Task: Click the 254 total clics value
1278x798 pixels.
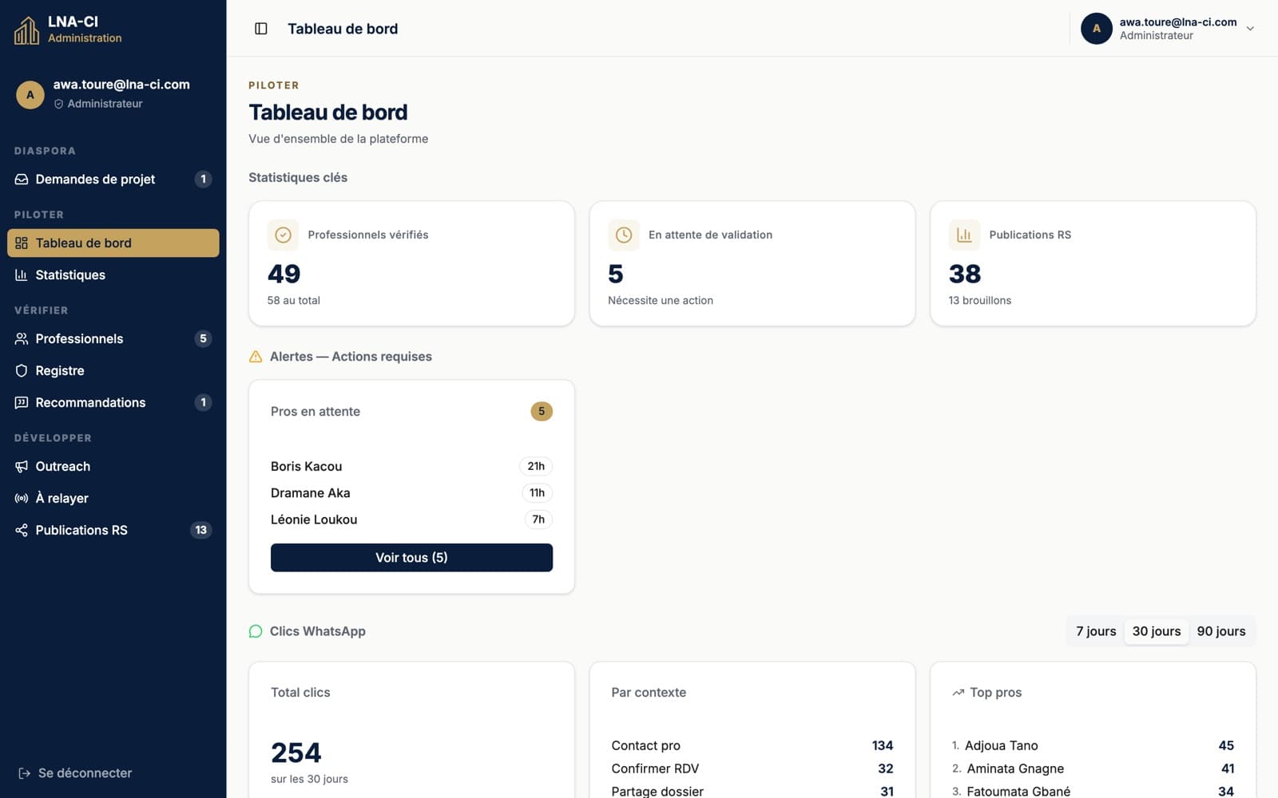Action: tap(296, 753)
